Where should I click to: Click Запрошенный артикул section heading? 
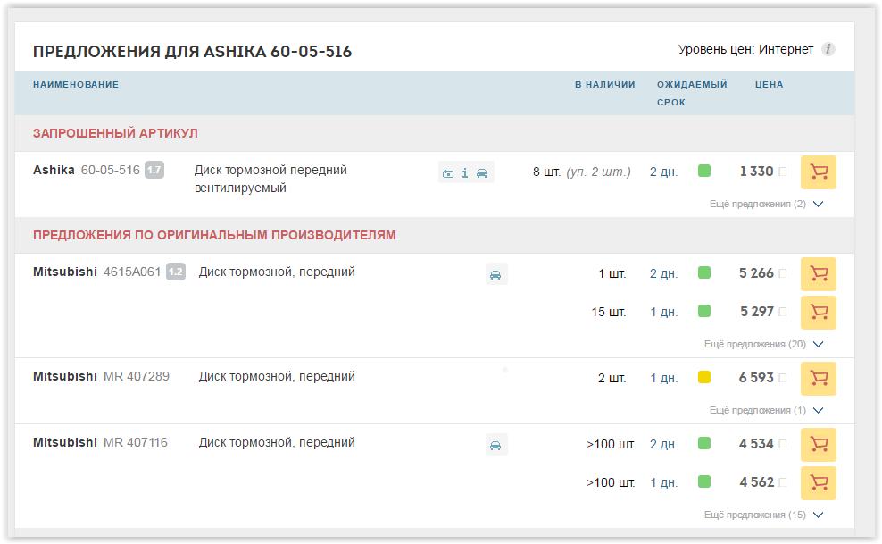[115, 133]
